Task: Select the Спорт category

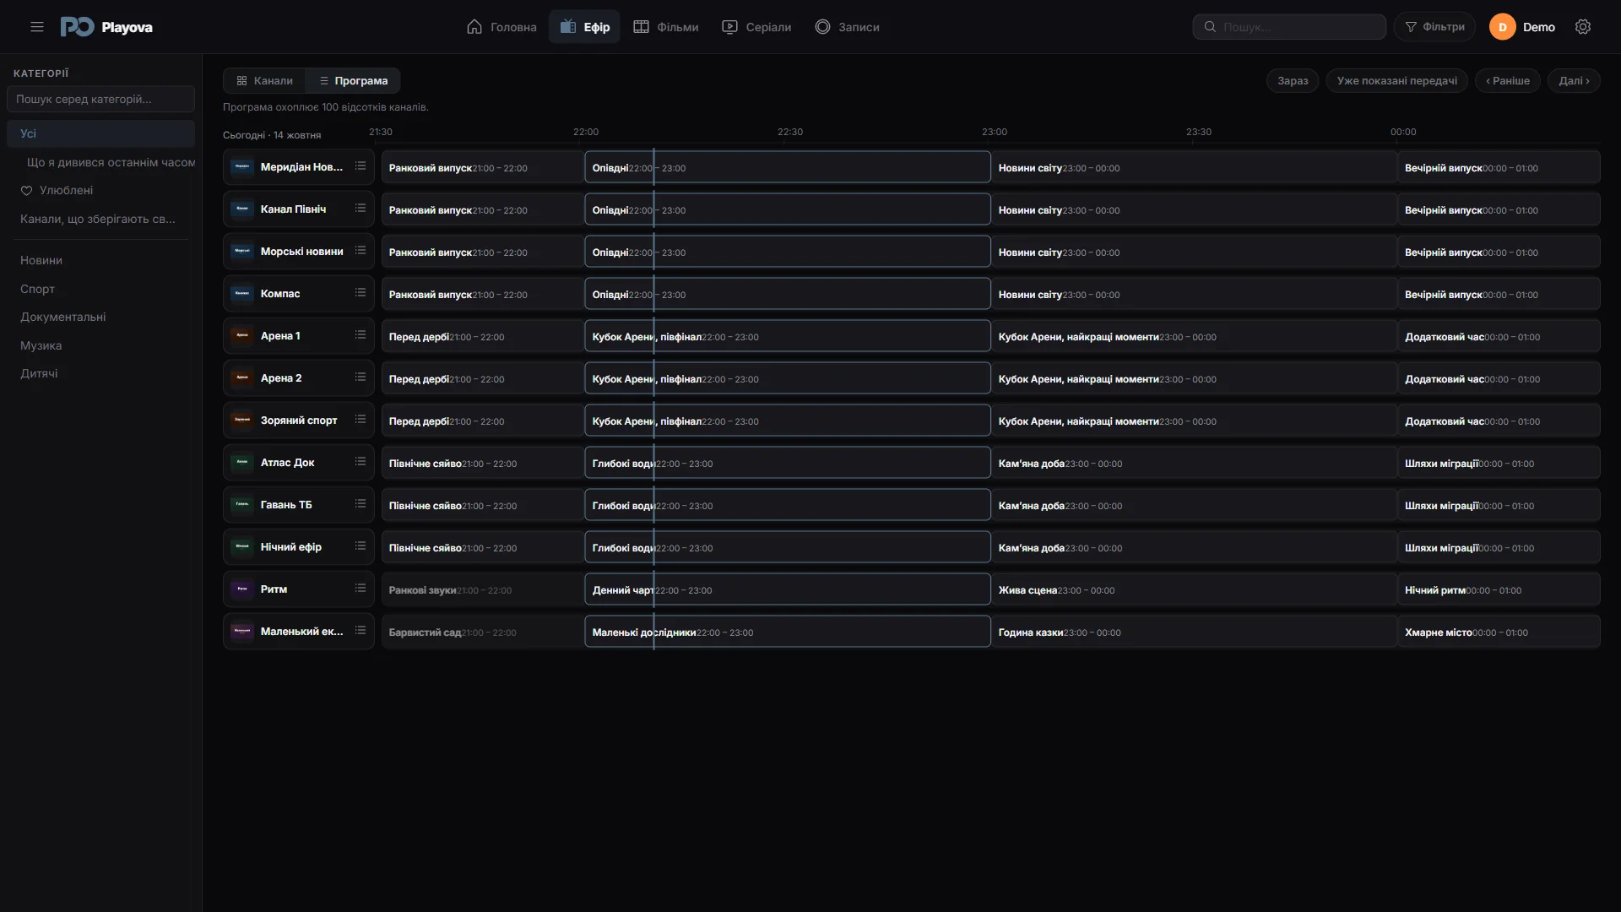Action: click(100, 289)
